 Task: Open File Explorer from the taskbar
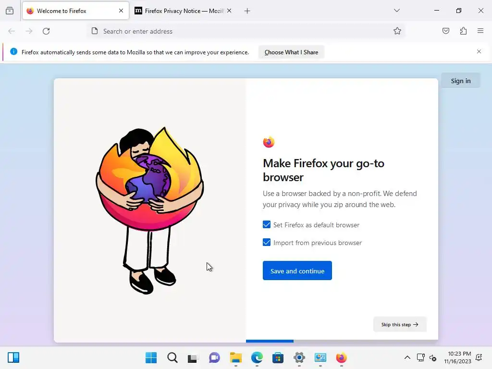point(235,357)
